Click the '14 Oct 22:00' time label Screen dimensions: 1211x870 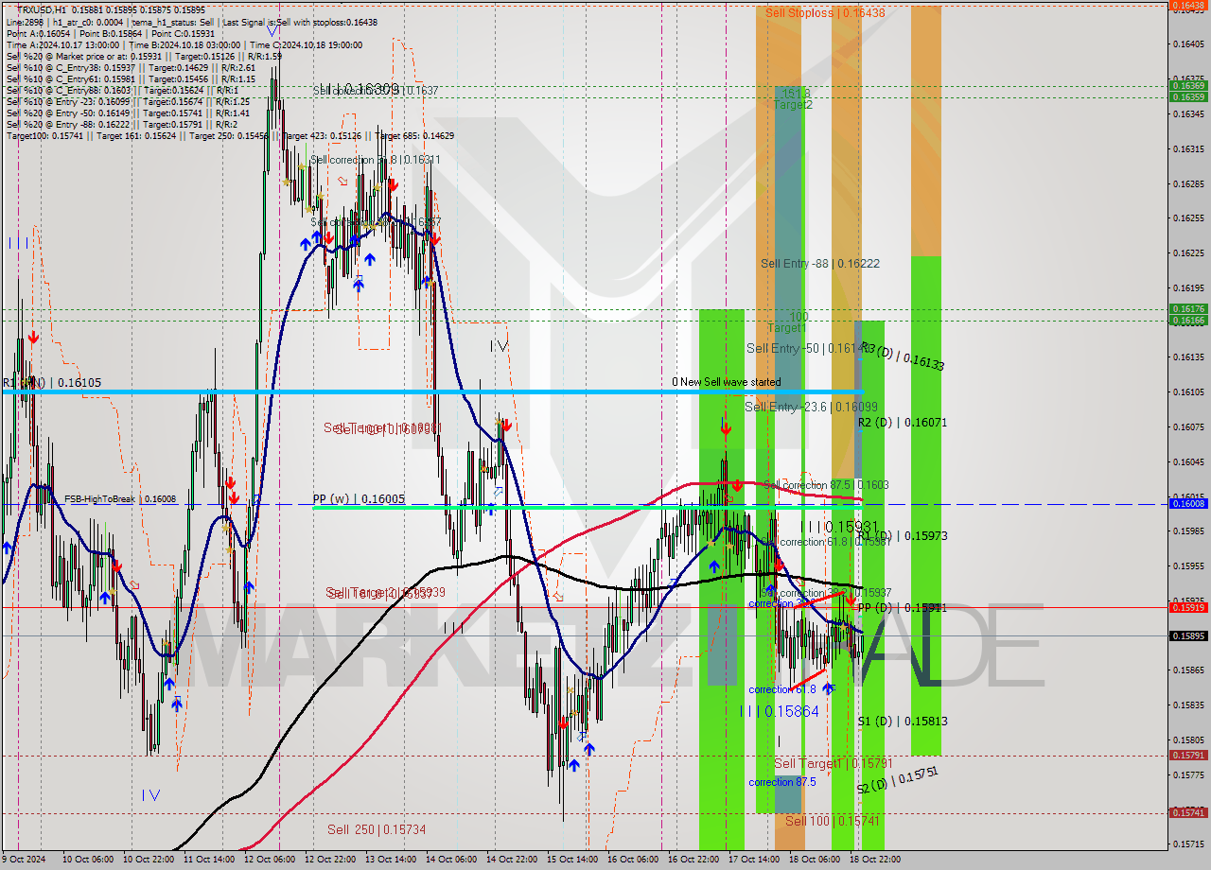[514, 860]
